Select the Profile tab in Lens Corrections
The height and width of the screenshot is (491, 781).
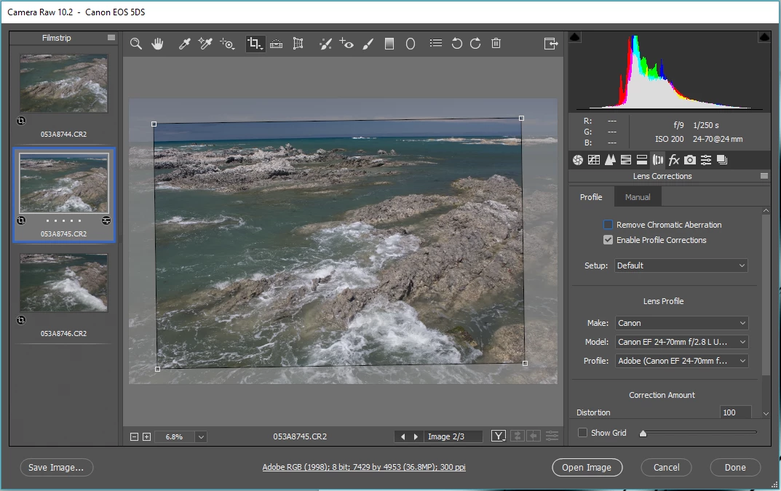click(591, 197)
